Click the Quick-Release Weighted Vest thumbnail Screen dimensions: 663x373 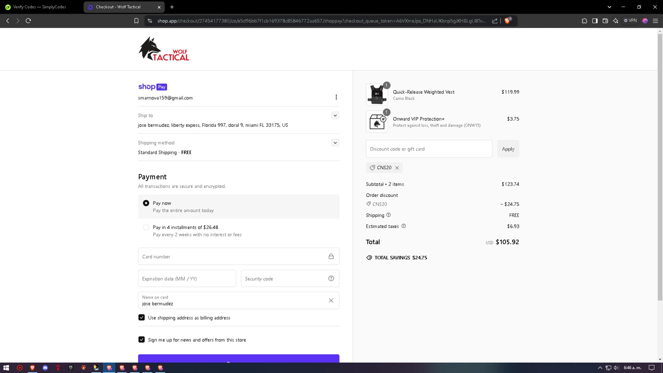377,95
